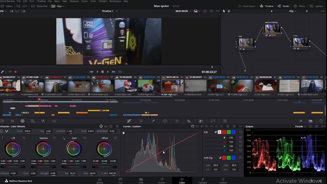
Task: Toggle the green Soft Clip channel
Action: click(x=229, y=158)
